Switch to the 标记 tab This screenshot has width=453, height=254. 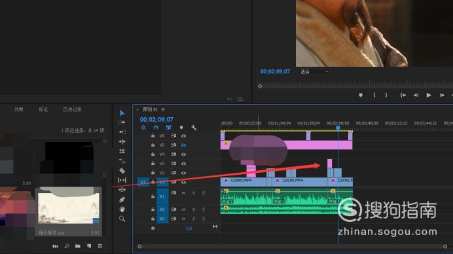(x=43, y=109)
